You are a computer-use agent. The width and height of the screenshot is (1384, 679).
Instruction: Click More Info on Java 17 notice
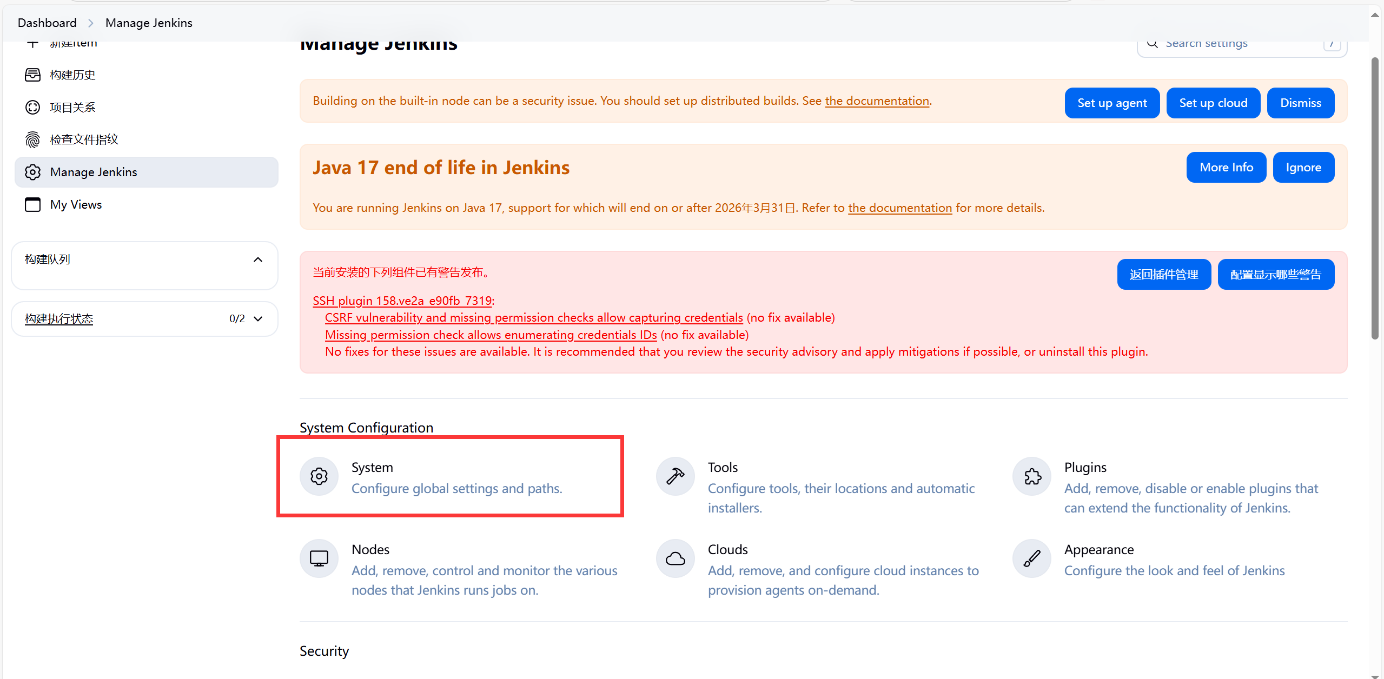coord(1226,168)
